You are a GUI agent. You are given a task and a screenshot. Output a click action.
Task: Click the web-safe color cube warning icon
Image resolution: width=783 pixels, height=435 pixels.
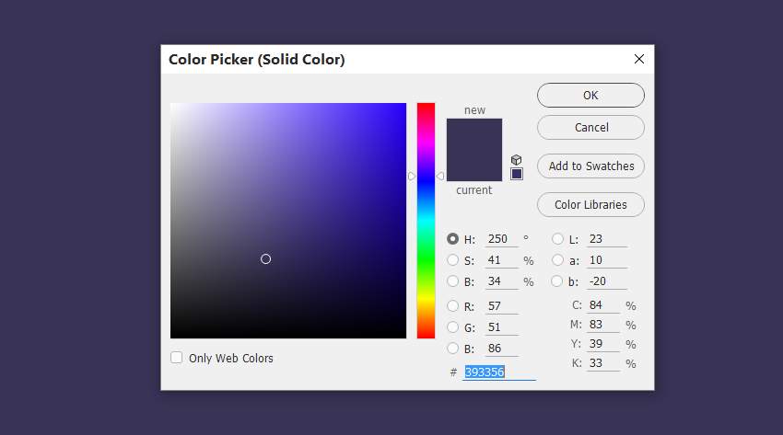pyautogui.click(x=516, y=159)
